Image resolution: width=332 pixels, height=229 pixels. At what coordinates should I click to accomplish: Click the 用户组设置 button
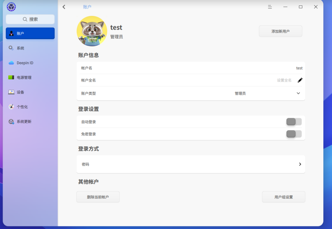[284, 197]
